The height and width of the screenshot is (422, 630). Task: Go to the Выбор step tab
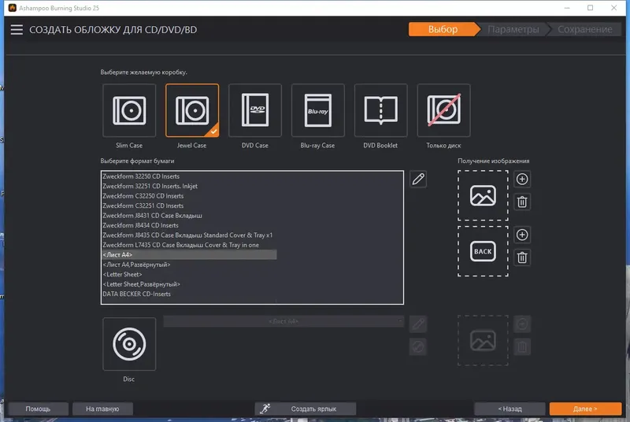pos(443,29)
